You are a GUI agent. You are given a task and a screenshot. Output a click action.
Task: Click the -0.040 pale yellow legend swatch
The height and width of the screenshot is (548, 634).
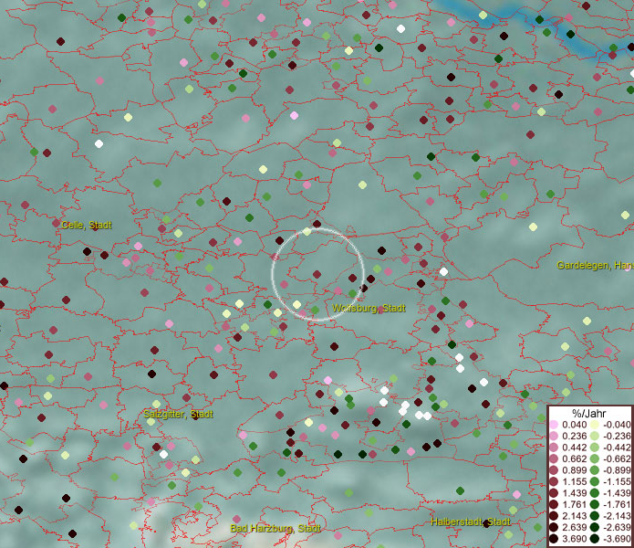(595, 425)
